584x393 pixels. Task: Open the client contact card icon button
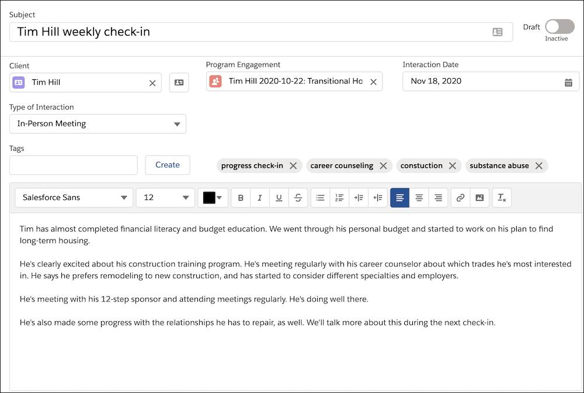coord(179,83)
